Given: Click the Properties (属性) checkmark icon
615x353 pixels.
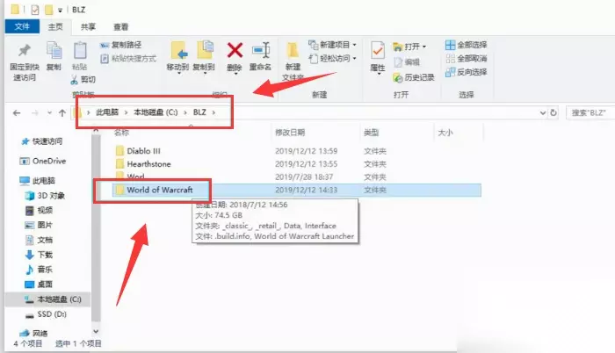Looking at the screenshot, I should (x=378, y=50).
